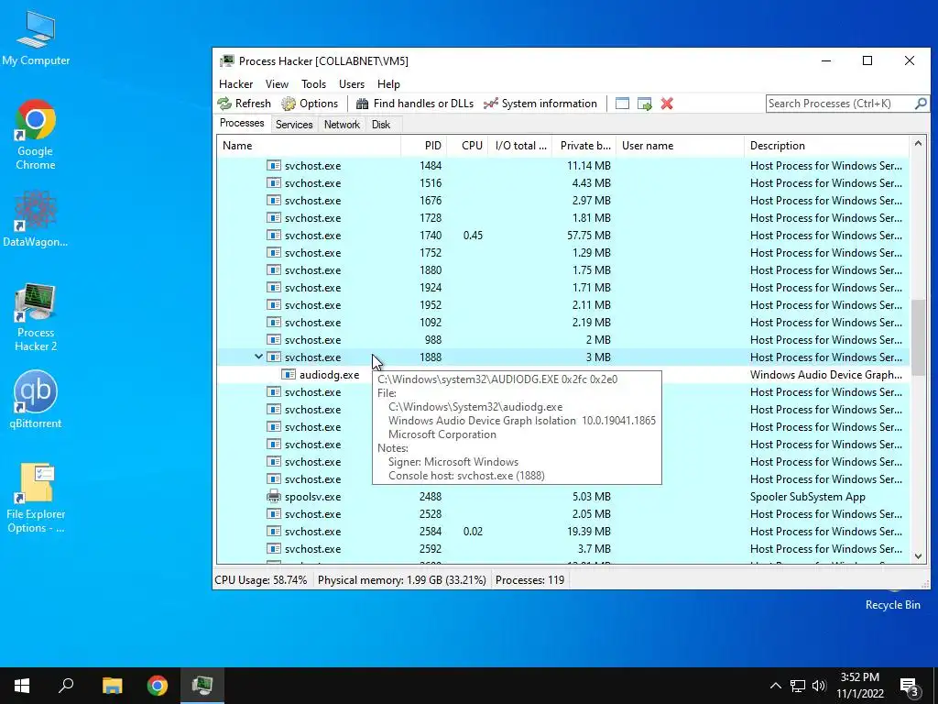The width and height of the screenshot is (938, 704).
Task: Open the Windows Start menu
Action: tap(22, 686)
